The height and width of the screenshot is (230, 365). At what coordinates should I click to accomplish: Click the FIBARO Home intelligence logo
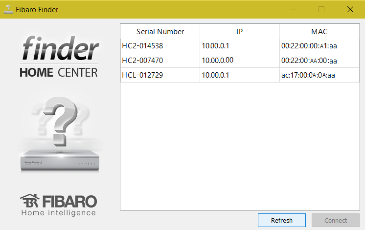pyautogui.click(x=59, y=205)
